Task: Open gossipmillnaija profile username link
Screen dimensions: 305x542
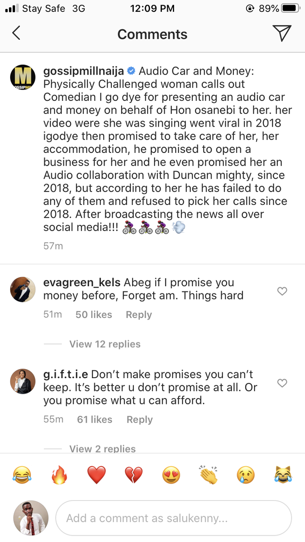Action: (x=84, y=71)
